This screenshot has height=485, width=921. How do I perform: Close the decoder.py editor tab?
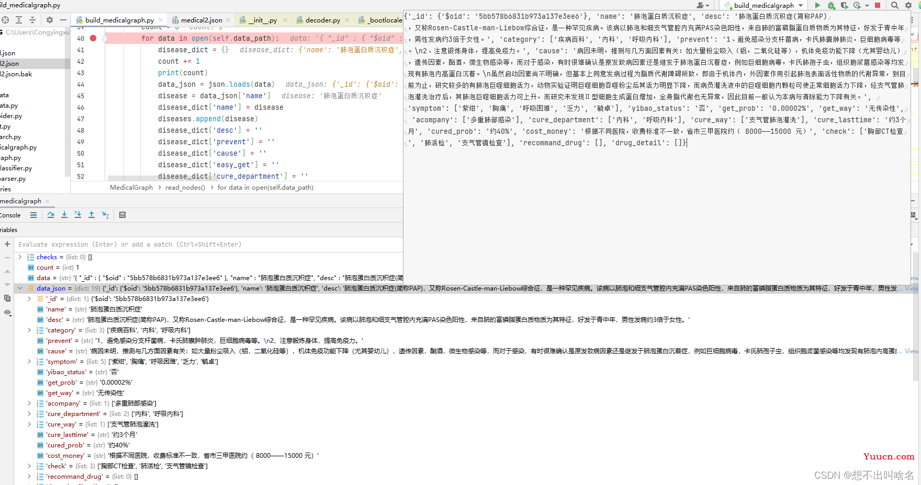[346, 20]
